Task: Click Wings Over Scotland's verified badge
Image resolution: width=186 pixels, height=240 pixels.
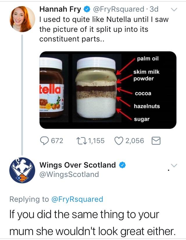Action: 123,165
